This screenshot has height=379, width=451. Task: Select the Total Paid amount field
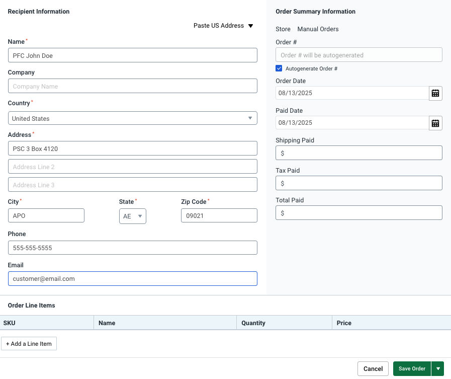pyautogui.click(x=359, y=213)
